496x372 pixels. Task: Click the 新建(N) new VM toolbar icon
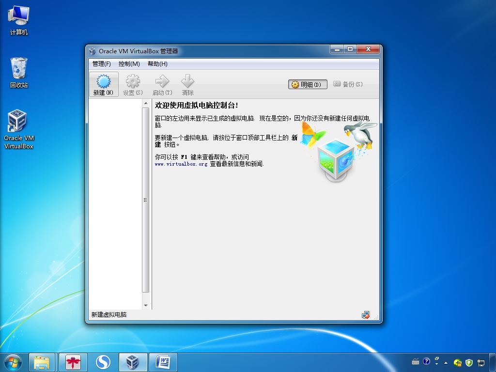tap(104, 84)
